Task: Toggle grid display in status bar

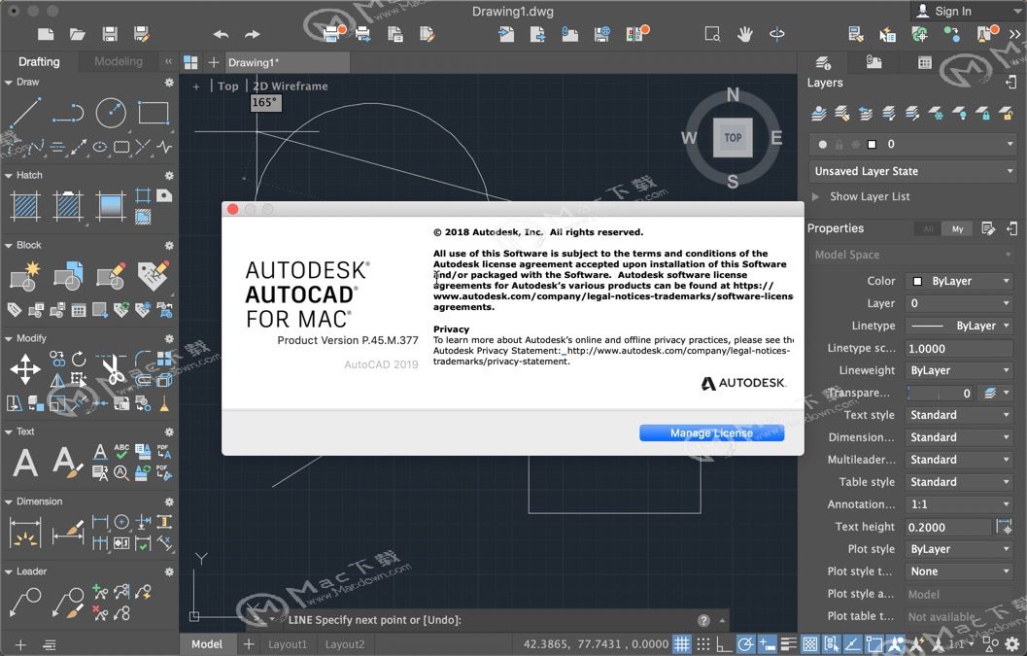Action: coord(682,644)
